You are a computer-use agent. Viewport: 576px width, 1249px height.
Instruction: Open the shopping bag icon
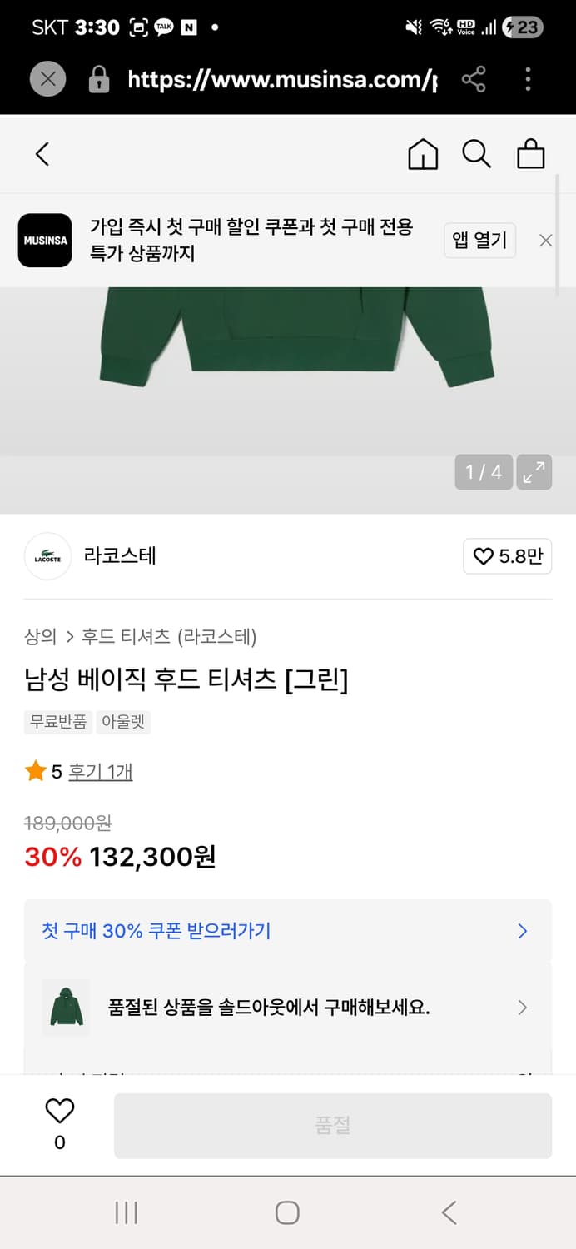coord(530,154)
